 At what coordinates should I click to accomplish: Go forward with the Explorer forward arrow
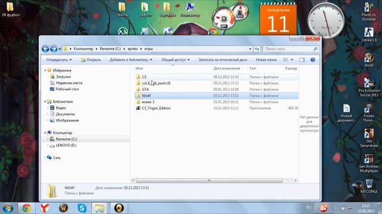pyautogui.click(x=54, y=49)
